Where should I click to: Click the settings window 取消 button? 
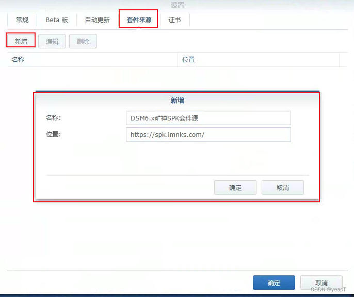[x=321, y=283]
